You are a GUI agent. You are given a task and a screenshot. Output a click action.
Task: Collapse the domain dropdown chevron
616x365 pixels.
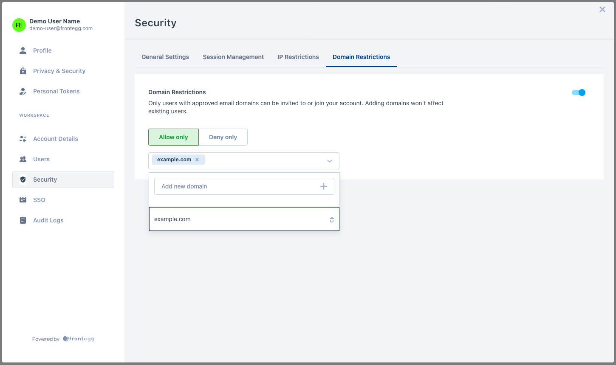coord(330,161)
